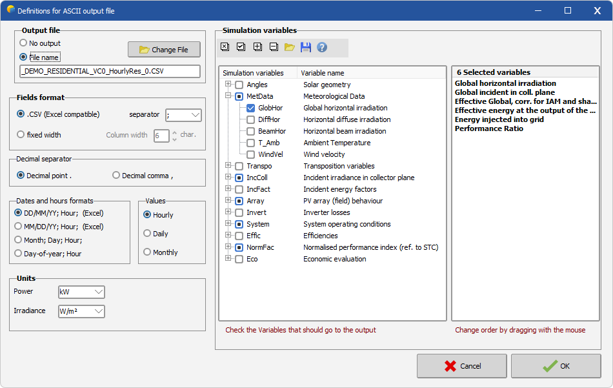Screen dimensions: 613x388
Task: Check the DiffHor variable
Action: pyautogui.click(x=250, y=119)
